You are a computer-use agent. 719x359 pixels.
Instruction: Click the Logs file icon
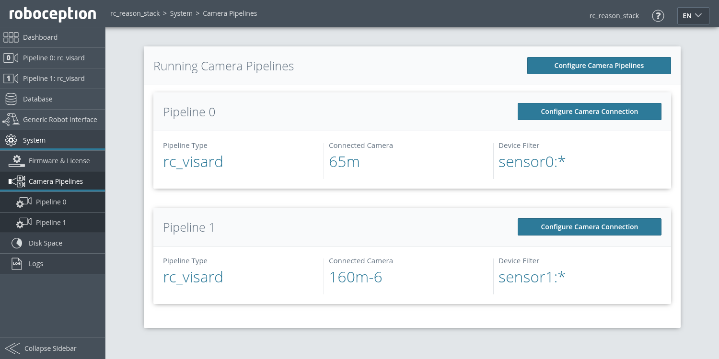point(17,264)
